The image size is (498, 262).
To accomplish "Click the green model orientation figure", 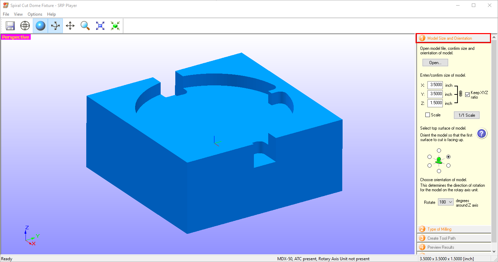I will pyautogui.click(x=439, y=161).
